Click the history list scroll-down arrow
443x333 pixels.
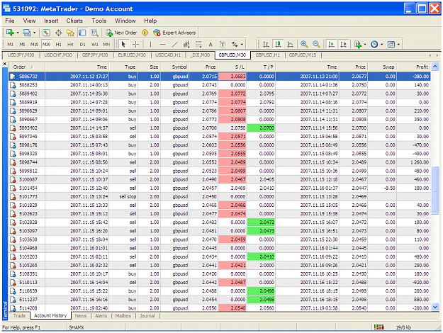tap(435, 307)
